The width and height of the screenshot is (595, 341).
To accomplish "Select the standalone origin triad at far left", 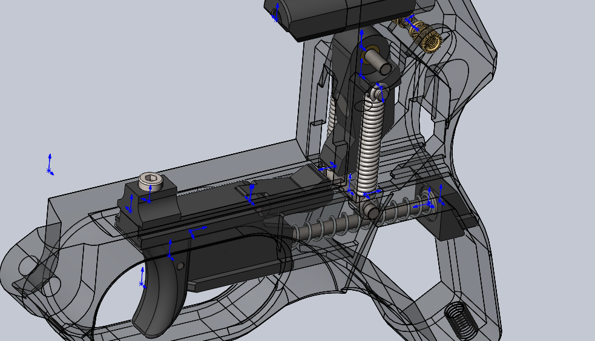I will point(50,165).
